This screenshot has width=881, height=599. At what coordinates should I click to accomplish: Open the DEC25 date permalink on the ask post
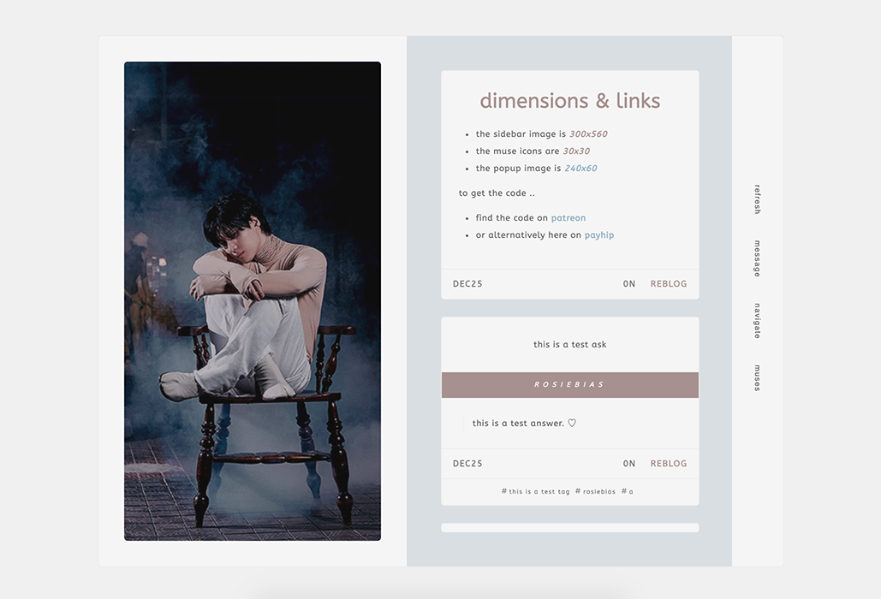click(467, 464)
